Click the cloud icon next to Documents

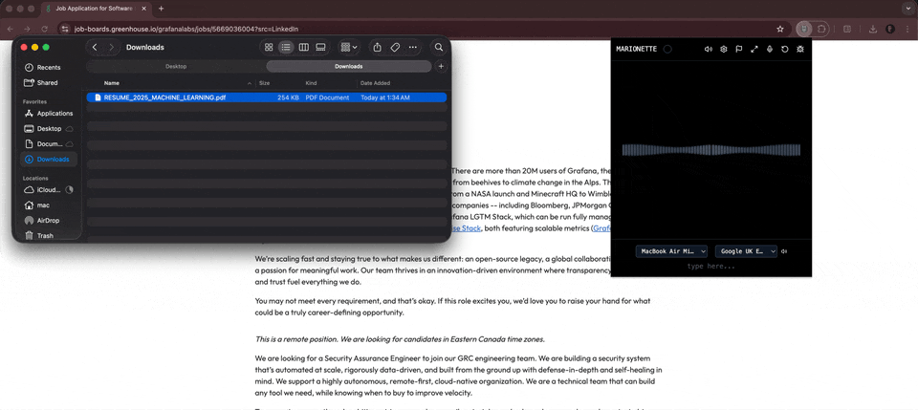tap(70, 144)
